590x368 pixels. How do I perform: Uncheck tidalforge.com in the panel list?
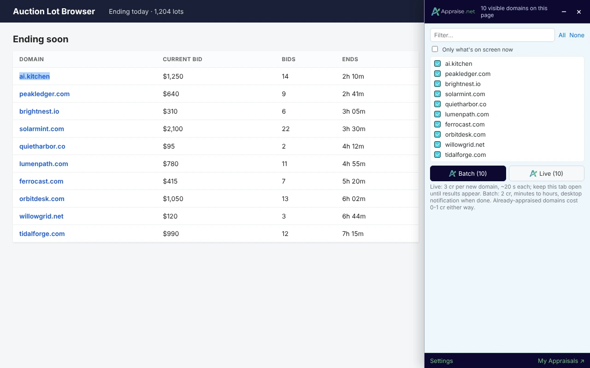(437, 155)
